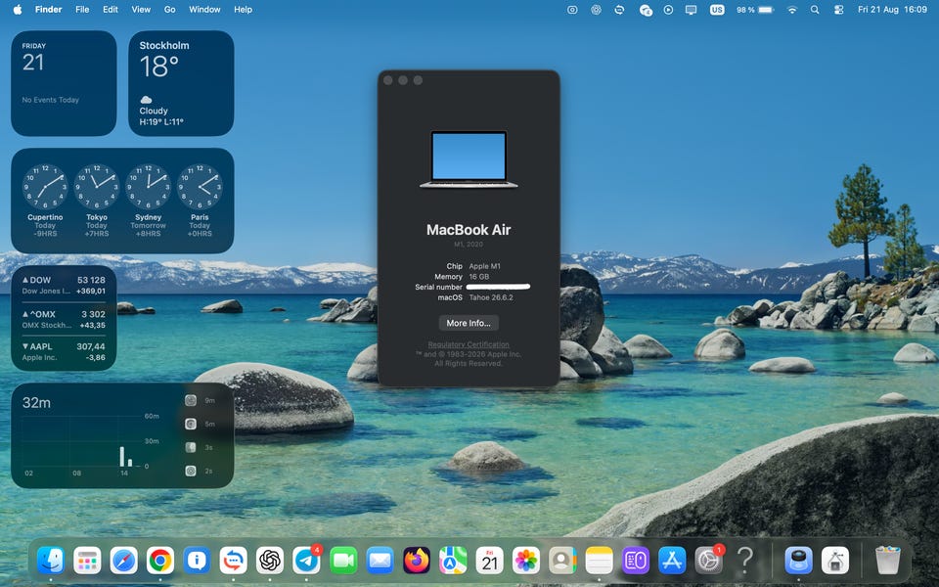Open the File menu
This screenshot has height=587, width=939.
point(82,10)
